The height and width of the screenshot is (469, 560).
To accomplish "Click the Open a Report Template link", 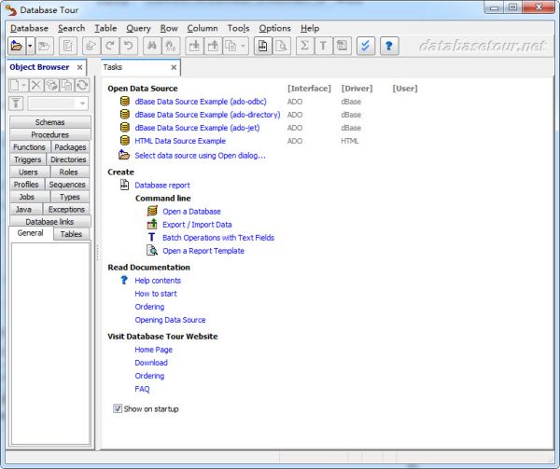I will coord(203,251).
